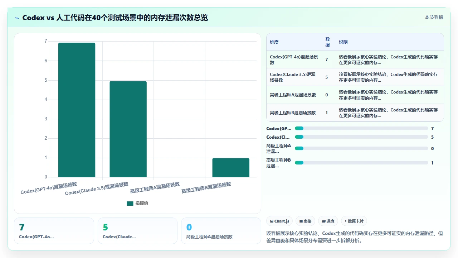Click value 0 in 高级工程师A table row
458x258 pixels.
(326, 95)
